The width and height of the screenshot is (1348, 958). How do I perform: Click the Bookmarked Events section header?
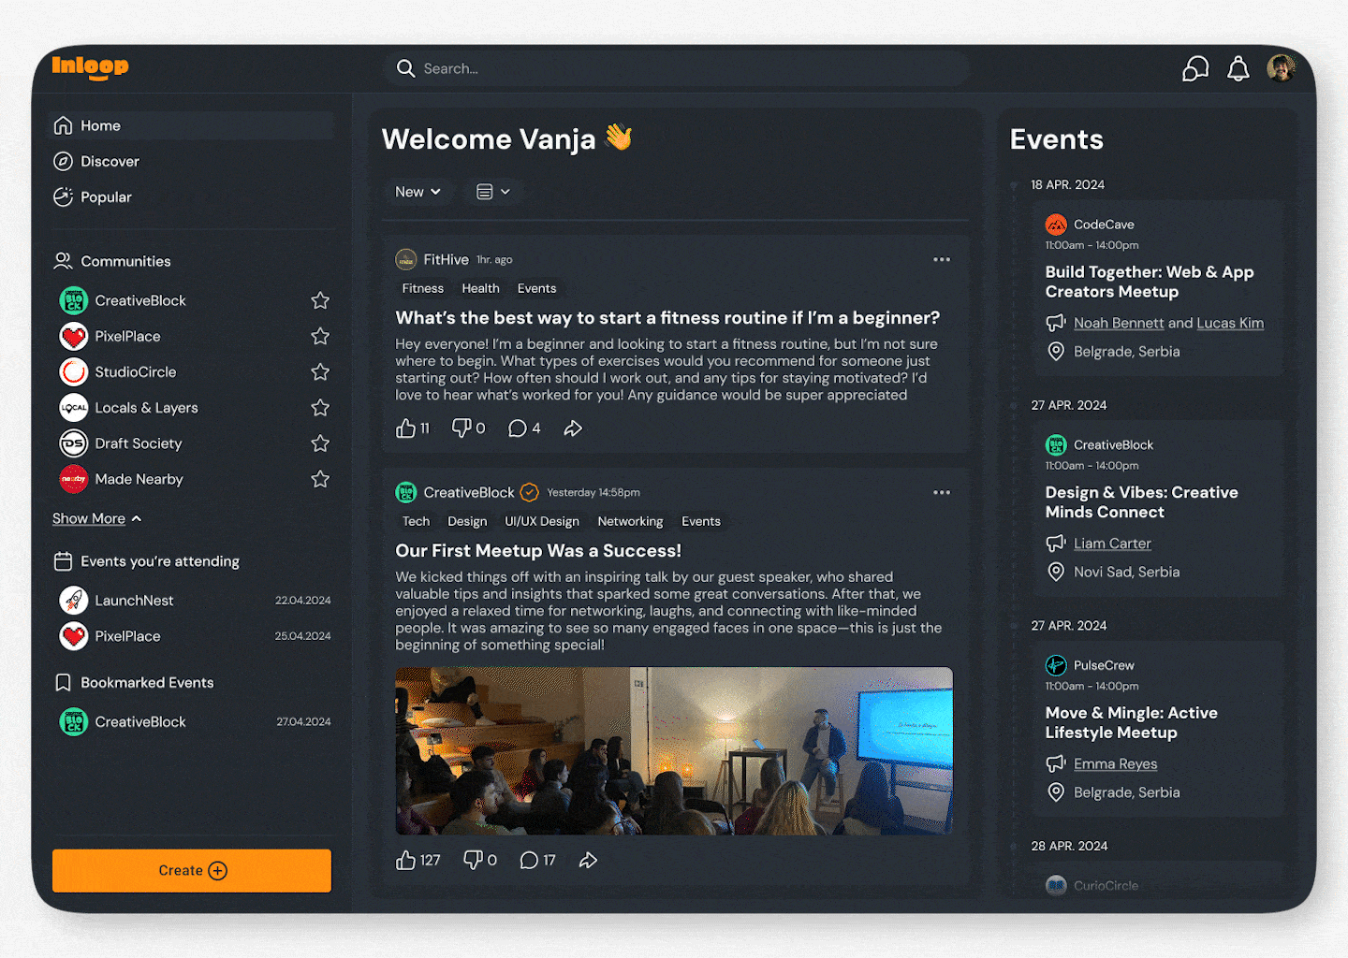click(x=134, y=683)
